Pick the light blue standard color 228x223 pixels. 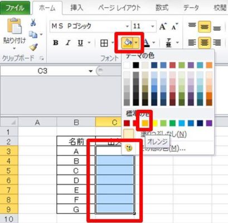coord(182,123)
